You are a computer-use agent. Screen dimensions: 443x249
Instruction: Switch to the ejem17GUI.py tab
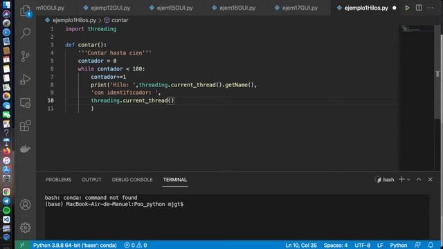[296, 8]
